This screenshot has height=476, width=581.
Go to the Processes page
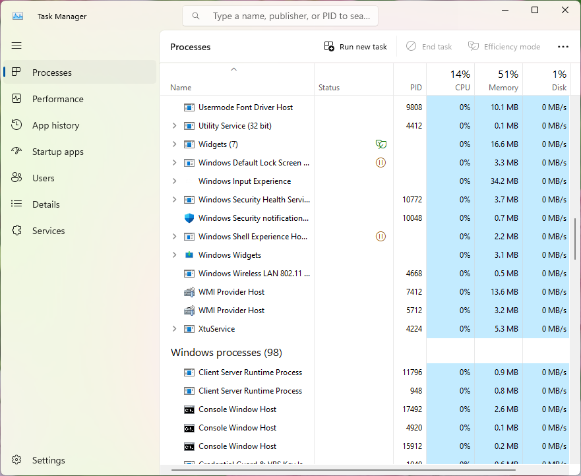80,73
